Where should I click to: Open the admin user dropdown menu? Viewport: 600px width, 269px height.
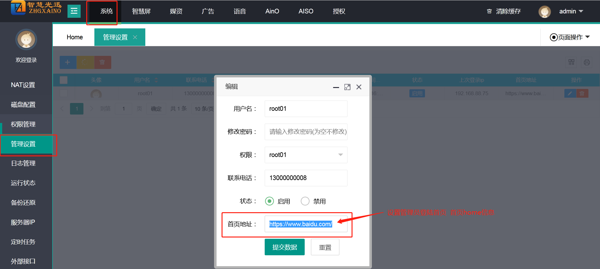(x=571, y=12)
